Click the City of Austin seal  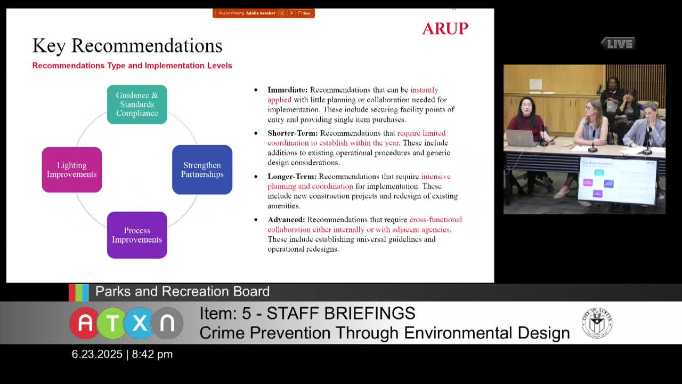[597, 323]
